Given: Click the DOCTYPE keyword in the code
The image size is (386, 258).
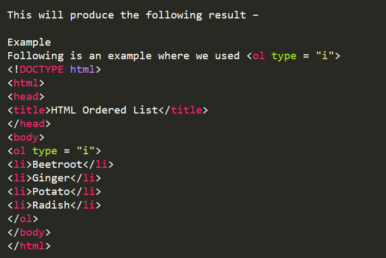Looking at the screenshot, I should [x=41, y=70].
